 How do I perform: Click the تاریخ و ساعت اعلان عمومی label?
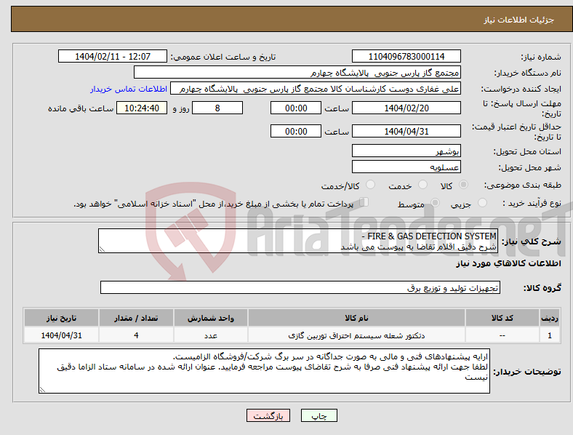click(223, 57)
